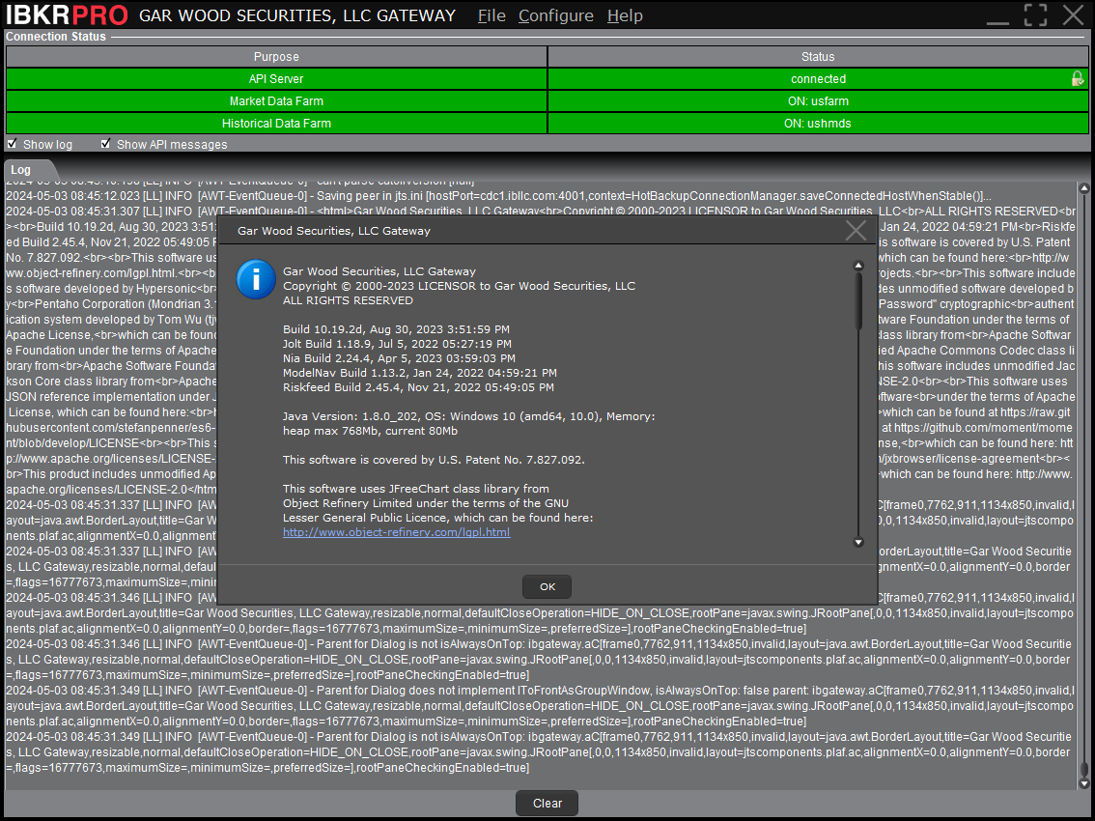Viewport: 1095px width, 821px height.
Task: Click the Purpose column header
Action: pyautogui.click(x=276, y=57)
